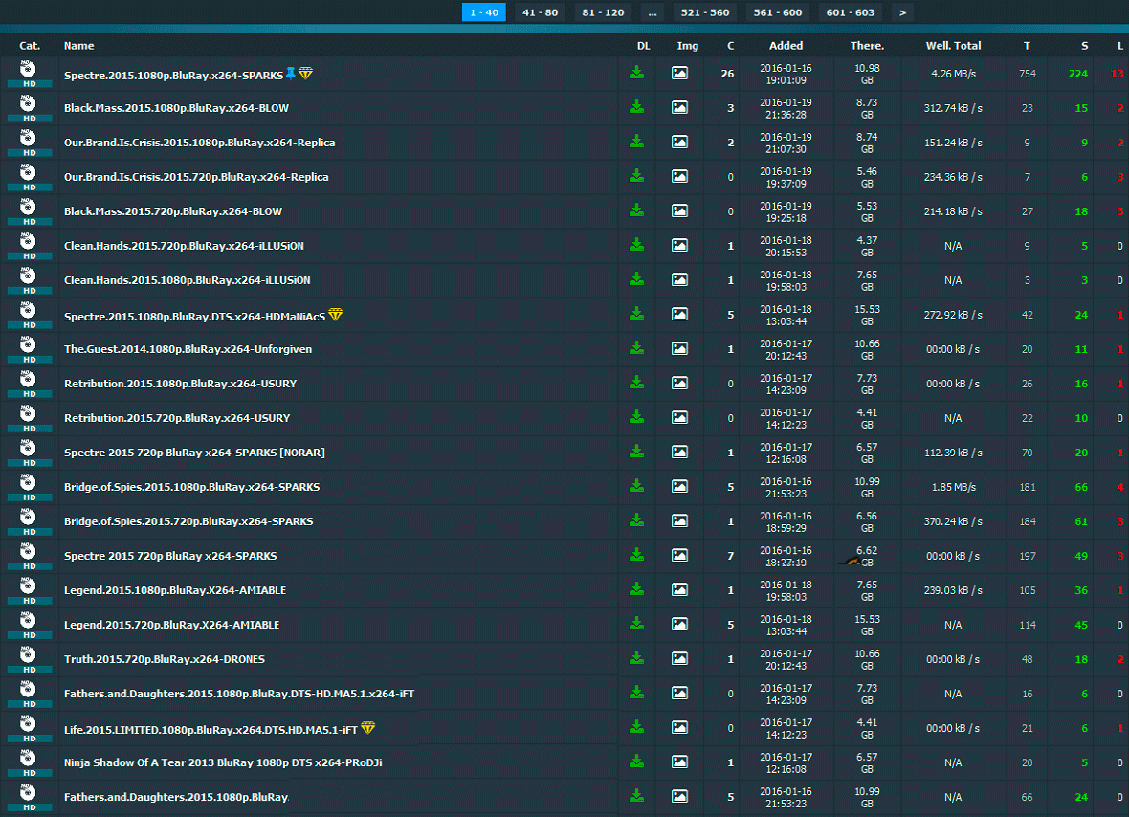Open Spectre 2015 720p SPARKS [NORAR] details
This screenshot has width=1129, height=817.
click(x=194, y=453)
